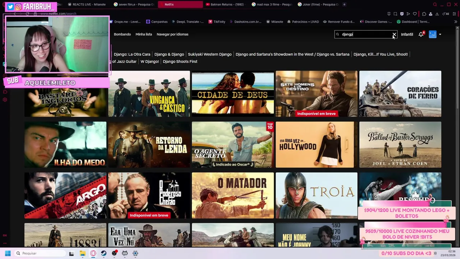Viewport: 460px width, 259px height.
Task: Open the Netflix profile avatar menu
Action: [x=433, y=34]
